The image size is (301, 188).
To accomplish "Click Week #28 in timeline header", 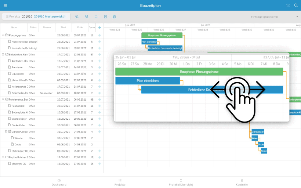I will [203, 30].
